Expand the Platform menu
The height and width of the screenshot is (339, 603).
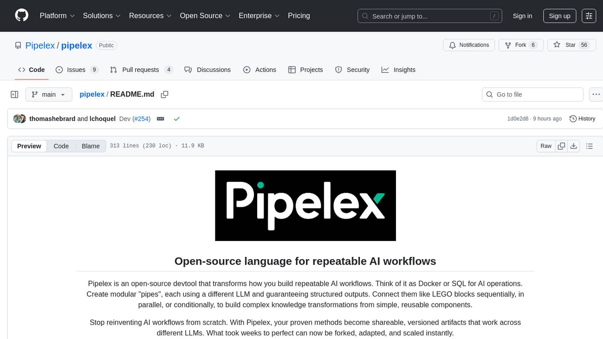coord(57,16)
